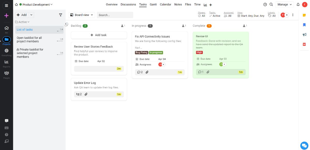
Task: Open the Calendar tab
Action: tap(165, 4)
